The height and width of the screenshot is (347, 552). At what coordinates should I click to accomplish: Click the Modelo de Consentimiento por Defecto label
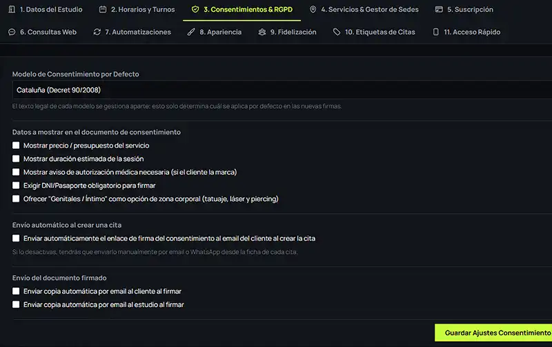coord(76,74)
